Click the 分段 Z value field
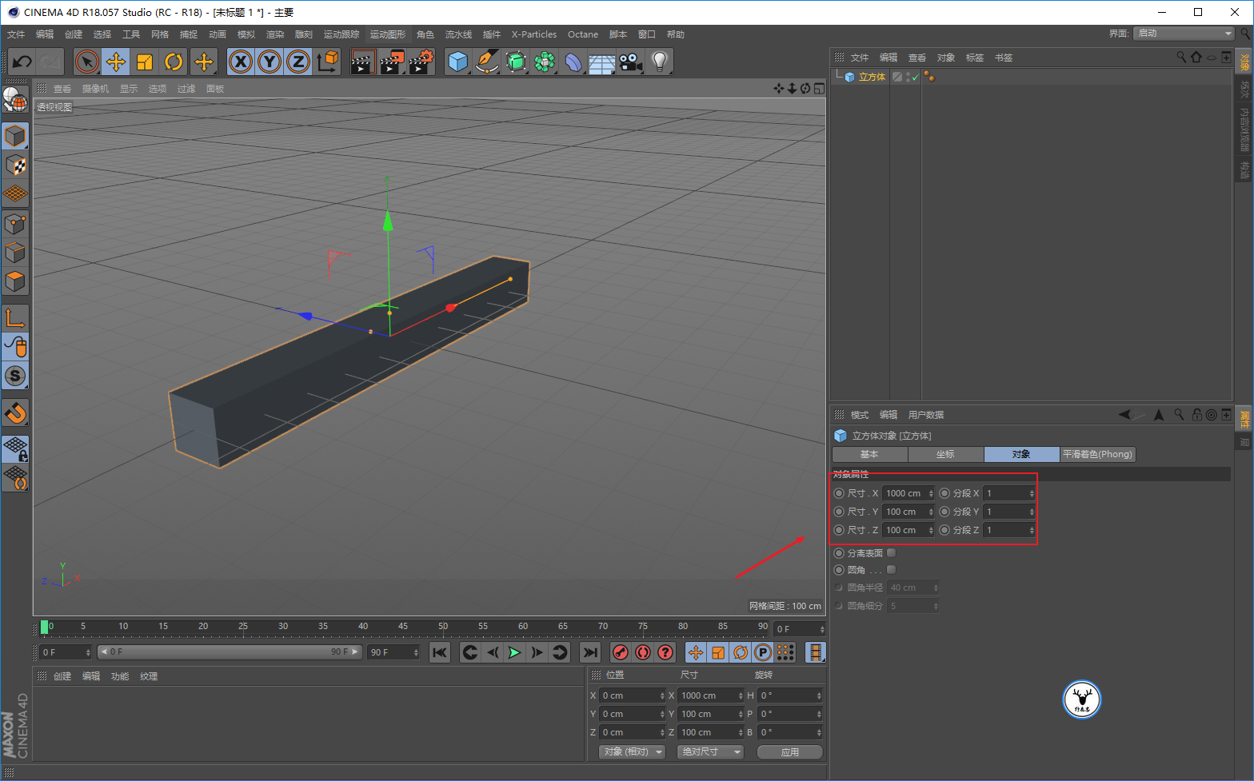1254x781 pixels. tap(1009, 530)
